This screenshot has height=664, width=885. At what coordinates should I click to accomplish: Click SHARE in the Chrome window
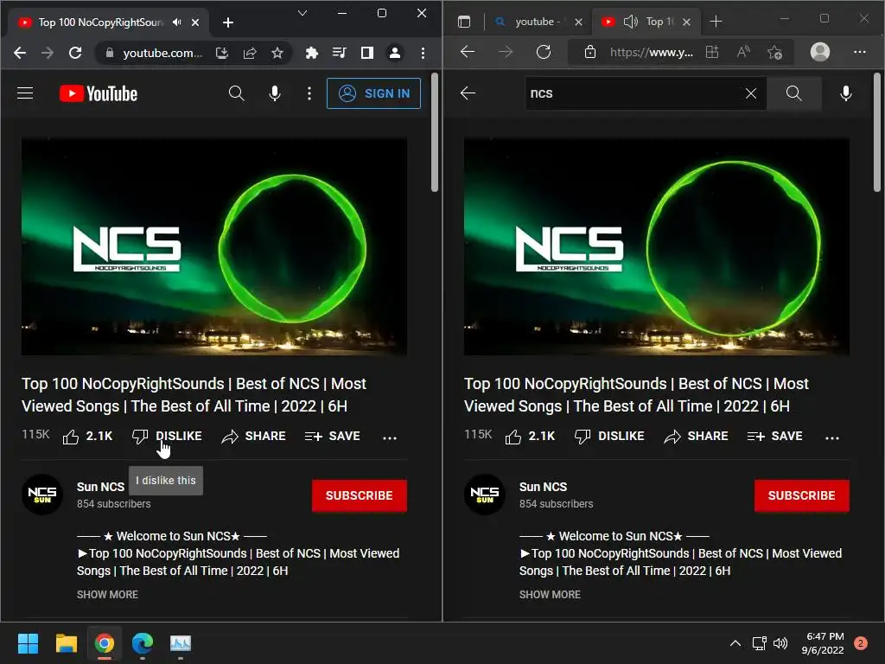(x=253, y=436)
